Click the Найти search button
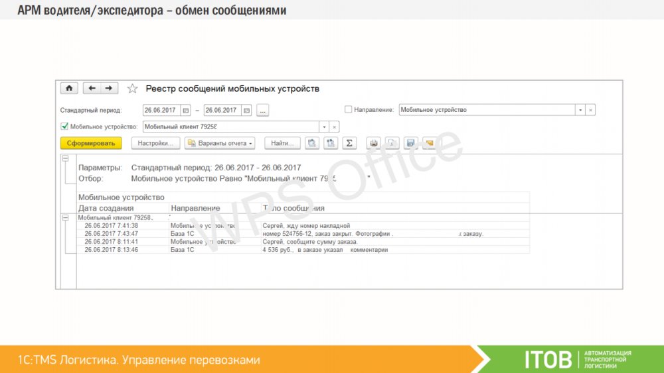Image resolution: width=664 pixels, height=373 pixels. point(282,143)
